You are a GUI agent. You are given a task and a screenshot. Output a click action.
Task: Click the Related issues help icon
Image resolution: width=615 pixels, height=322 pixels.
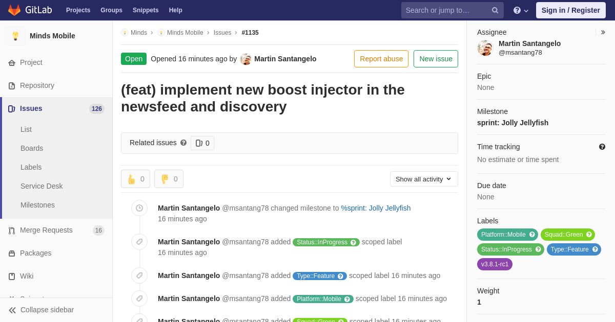183,143
